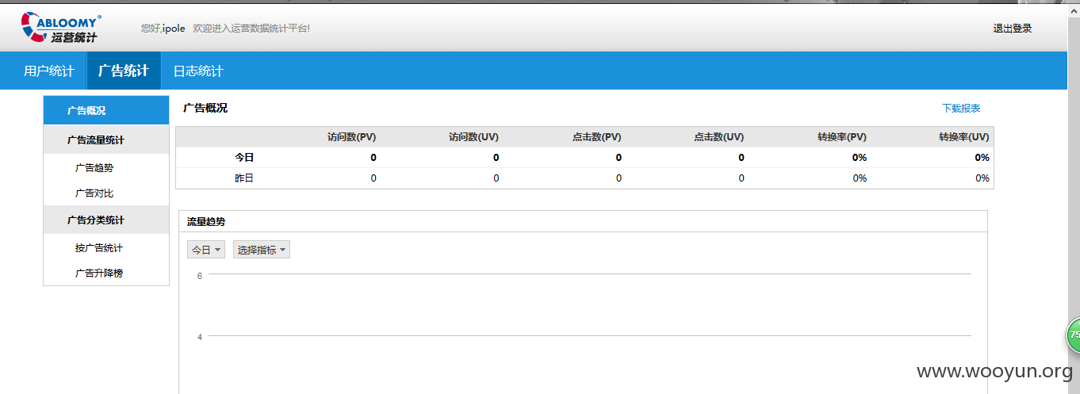Viewport: 1080px width, 394px height.
Task: Click the ABLOOMY 运营统计 logo
Action: (61, 28)
